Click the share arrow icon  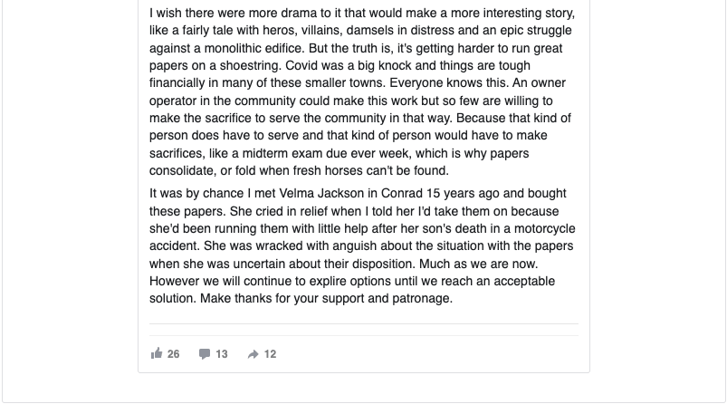(253, 354)
